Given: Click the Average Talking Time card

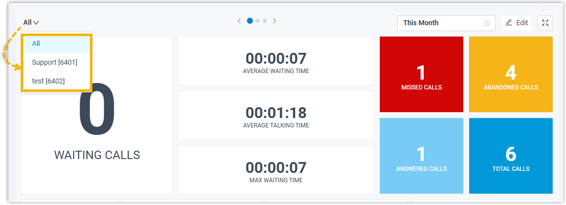Looking at the screenshot, I should 276,115.
